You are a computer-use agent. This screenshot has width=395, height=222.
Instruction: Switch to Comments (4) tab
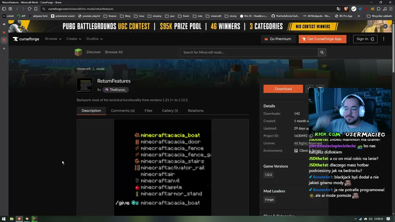(123, 111)
